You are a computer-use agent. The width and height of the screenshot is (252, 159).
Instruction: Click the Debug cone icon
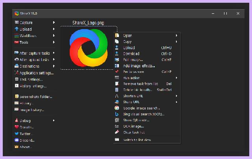[17, 120]
